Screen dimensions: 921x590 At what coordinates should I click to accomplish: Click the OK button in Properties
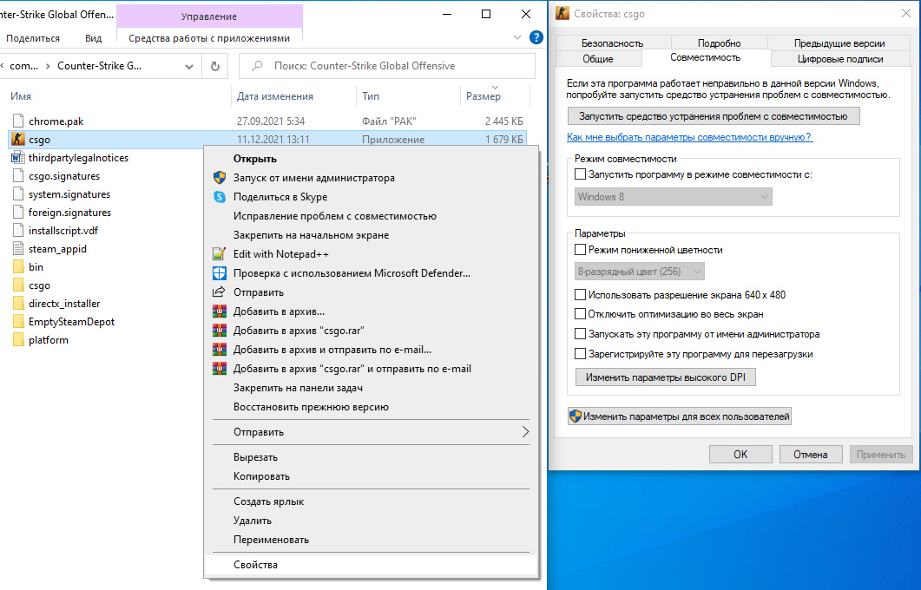point(740,455)
